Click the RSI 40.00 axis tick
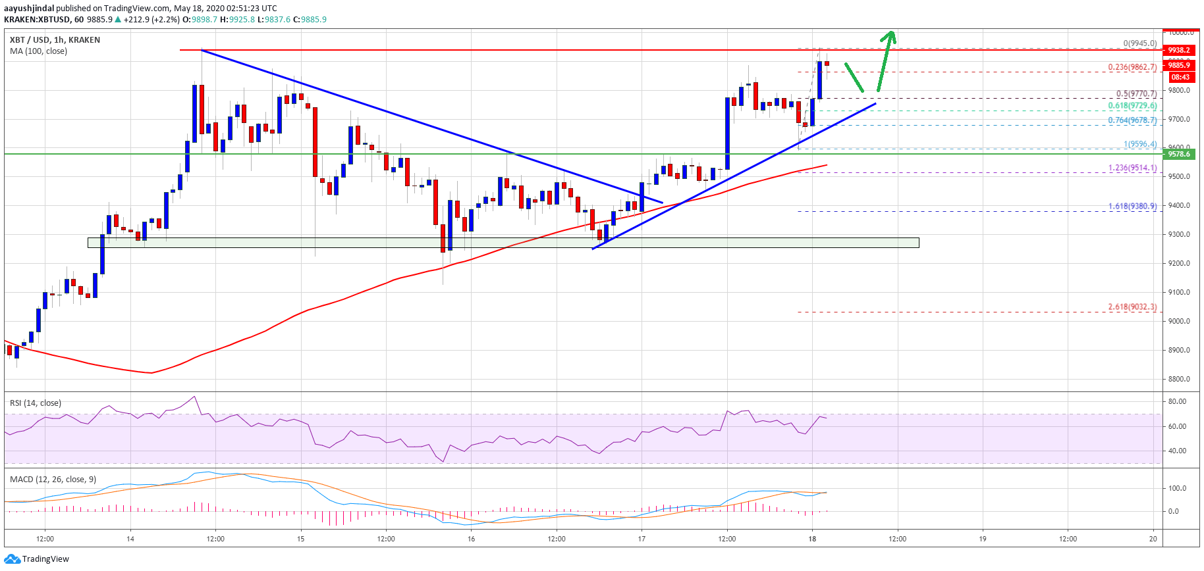 point(1177,451)
